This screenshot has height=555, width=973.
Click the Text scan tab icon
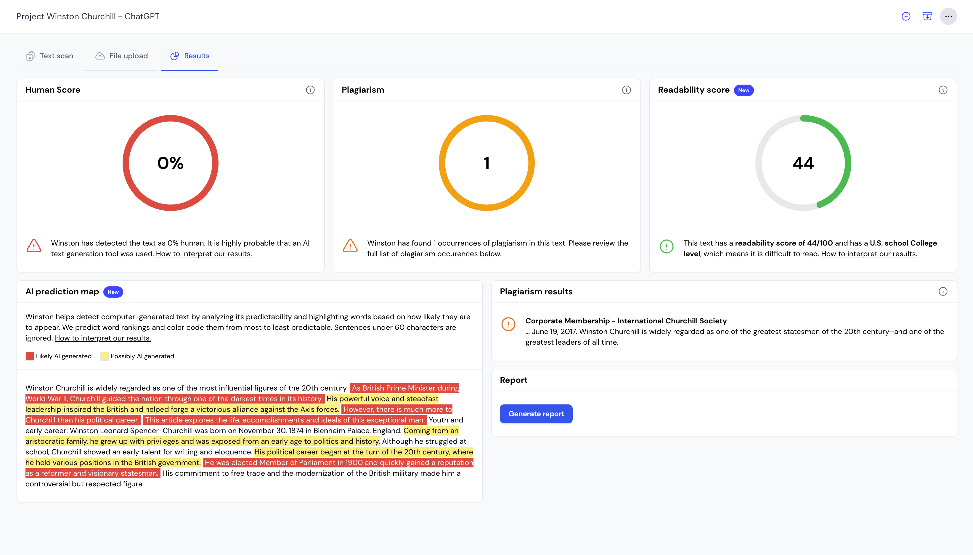31,55
